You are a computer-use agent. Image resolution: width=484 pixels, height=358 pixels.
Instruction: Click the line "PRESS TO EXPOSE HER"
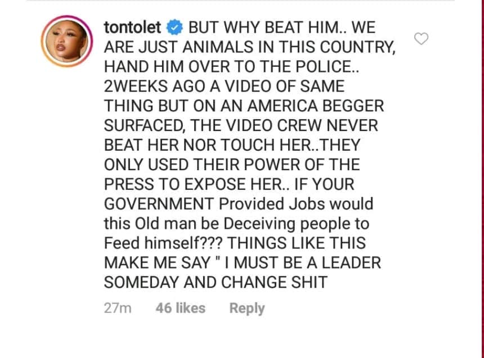[193, 184]
